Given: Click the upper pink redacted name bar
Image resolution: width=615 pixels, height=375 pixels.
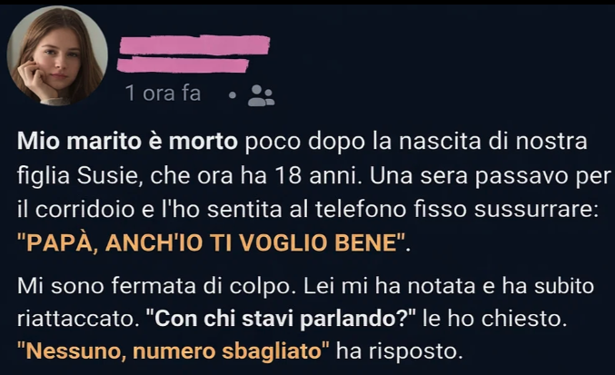Looking at the screenshot, I should pyautogui.click(x=194, y=44).
